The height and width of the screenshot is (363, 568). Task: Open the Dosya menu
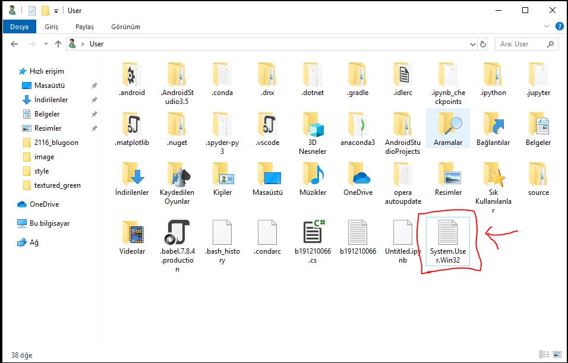coord(19,27)
